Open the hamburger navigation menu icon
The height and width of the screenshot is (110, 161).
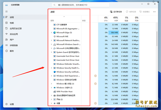coord(6,12)
